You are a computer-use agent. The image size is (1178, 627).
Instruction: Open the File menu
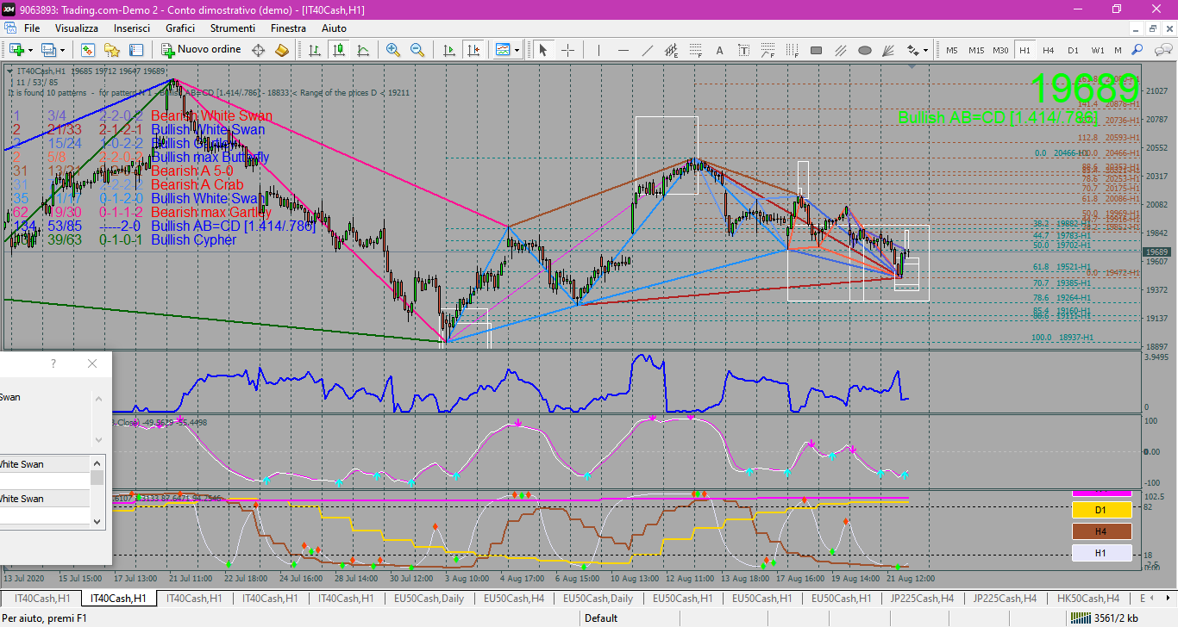32,28
